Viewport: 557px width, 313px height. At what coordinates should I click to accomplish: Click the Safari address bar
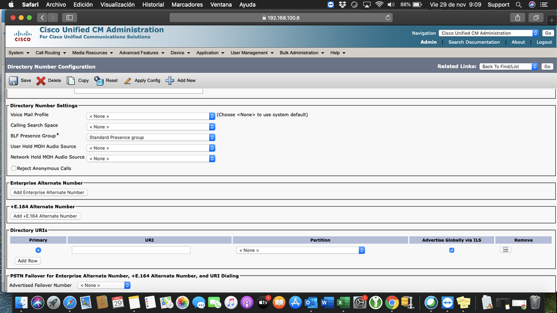[281, 18]
